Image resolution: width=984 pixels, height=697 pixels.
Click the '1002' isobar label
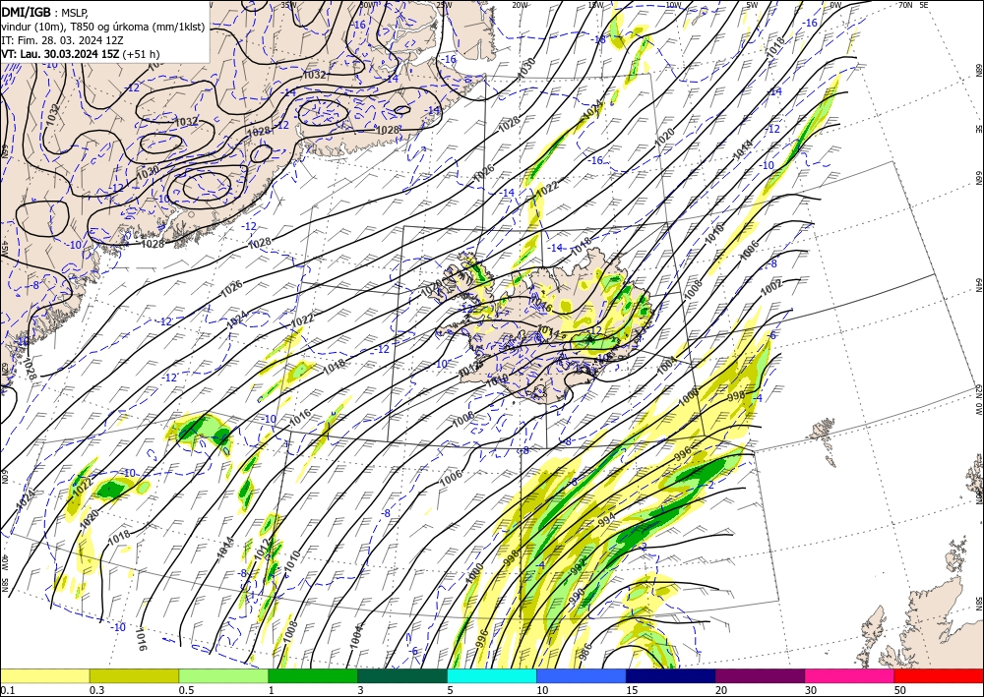click(x=771, y=286)
